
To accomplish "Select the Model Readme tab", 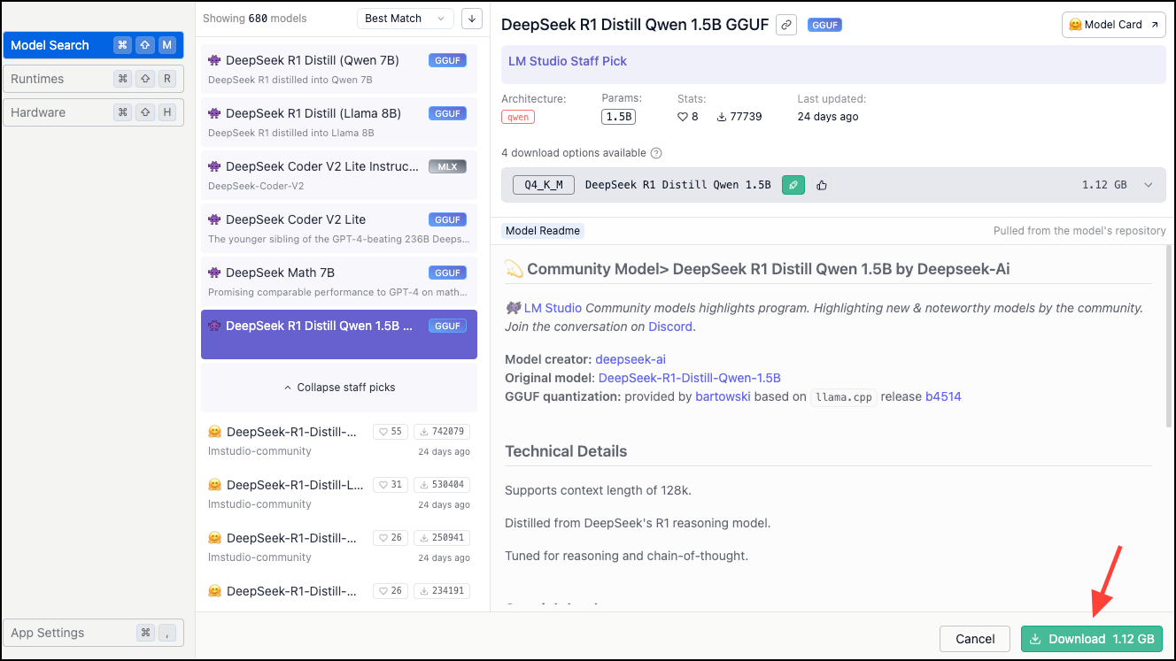I will point(543,231).
